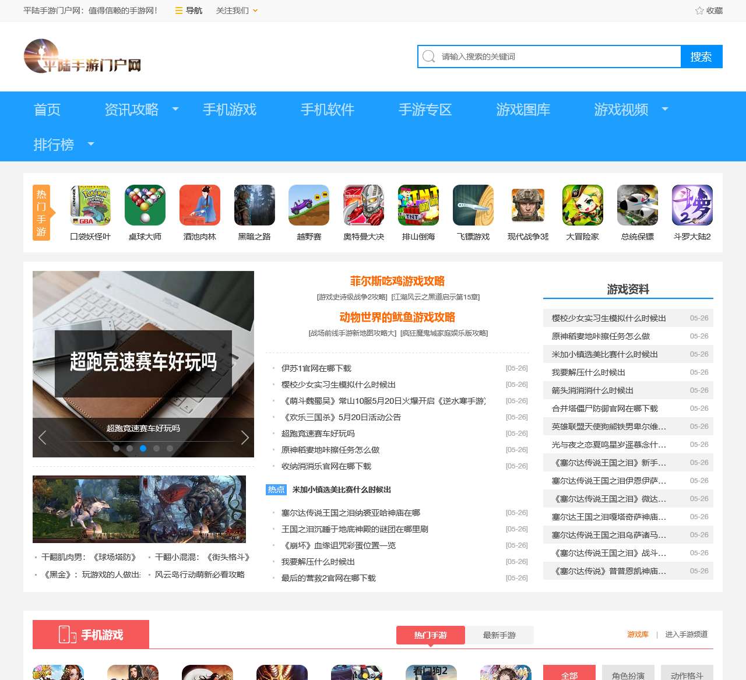The height and width of the screenshot is (680, 746).
Task: Open the 游戏库 link
Action: click(638, 635)
